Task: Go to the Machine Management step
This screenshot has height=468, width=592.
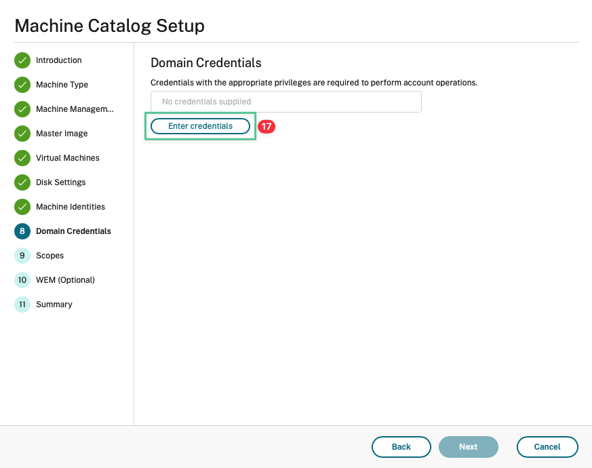Action: pos(75,109)
